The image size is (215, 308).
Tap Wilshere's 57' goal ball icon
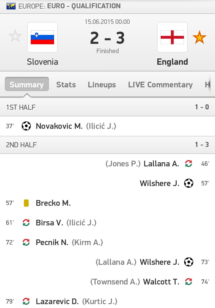[189, 183]
